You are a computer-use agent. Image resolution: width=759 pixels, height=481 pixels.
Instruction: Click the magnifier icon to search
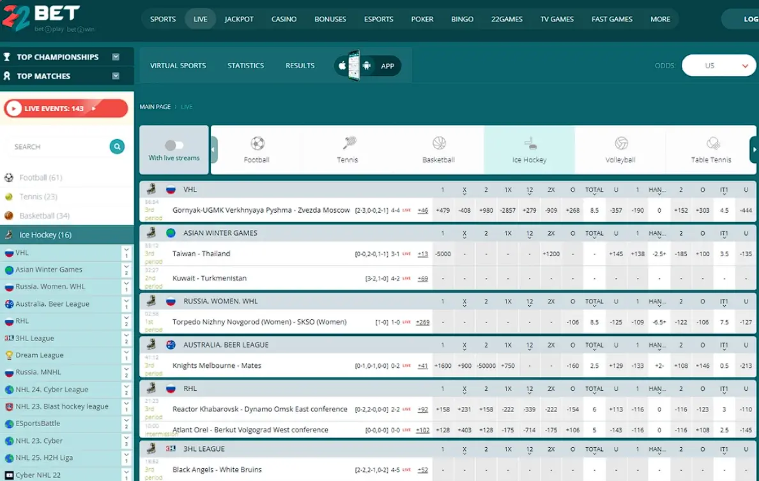point(117,146)
